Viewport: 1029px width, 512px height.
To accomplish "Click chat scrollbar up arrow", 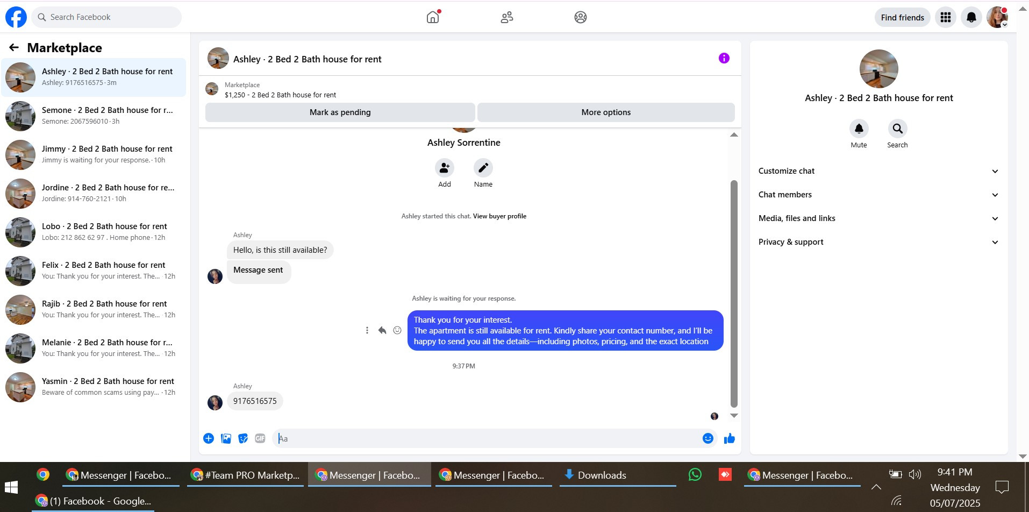I will pos(734,134).
